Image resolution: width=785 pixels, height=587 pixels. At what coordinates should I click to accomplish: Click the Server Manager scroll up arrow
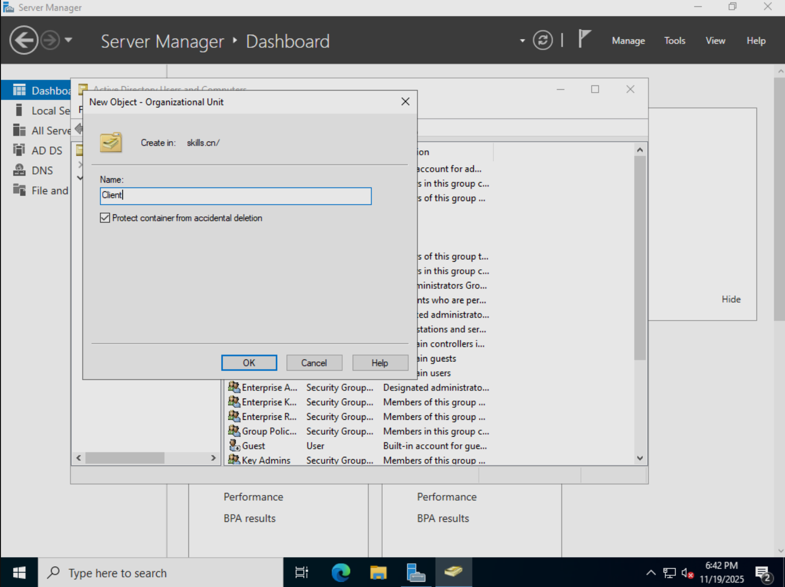(780, 71)
